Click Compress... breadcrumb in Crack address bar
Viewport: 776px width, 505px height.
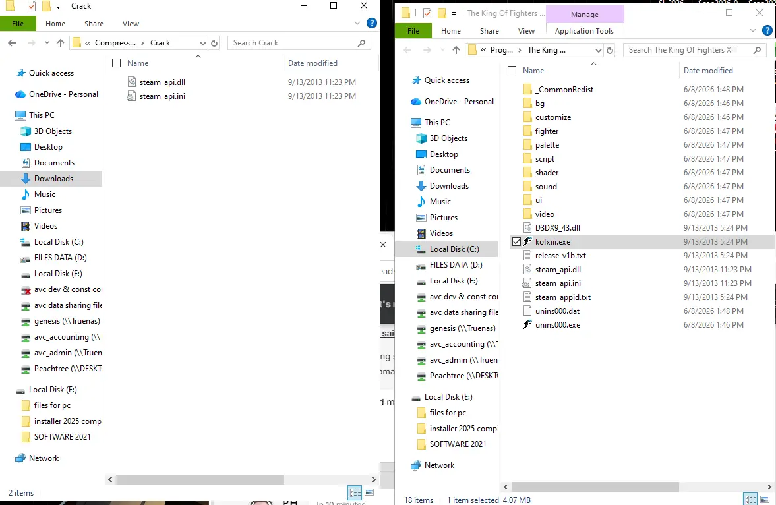point(115,43)
